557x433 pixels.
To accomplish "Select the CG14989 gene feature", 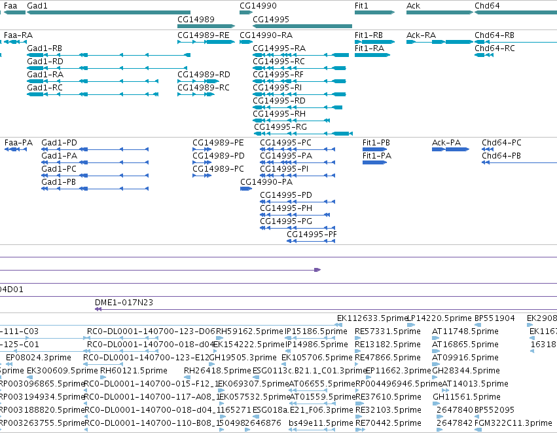I will [206, 26].
